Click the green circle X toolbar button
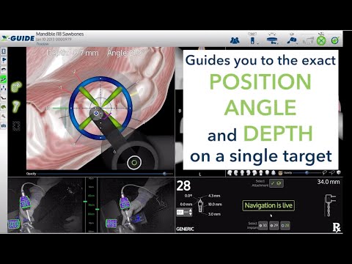 (x=321, y=40)
